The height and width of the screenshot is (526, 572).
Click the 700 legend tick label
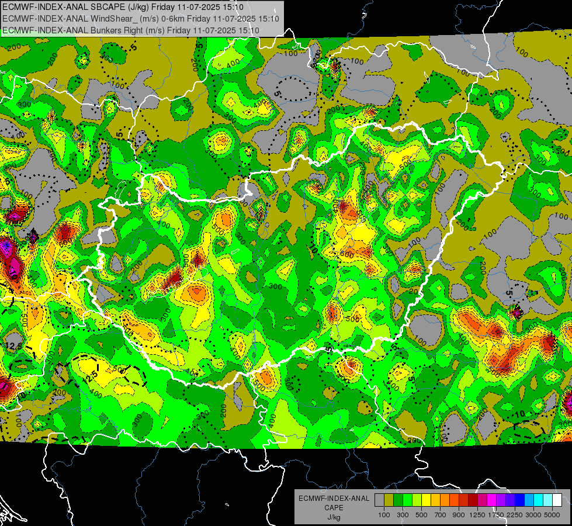point(441,515)
